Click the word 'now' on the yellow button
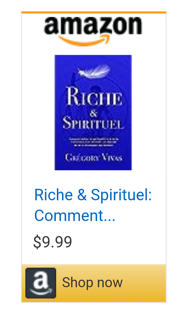Screen dimensions: 186x314 pyautogui.click(x=110, y=284)
